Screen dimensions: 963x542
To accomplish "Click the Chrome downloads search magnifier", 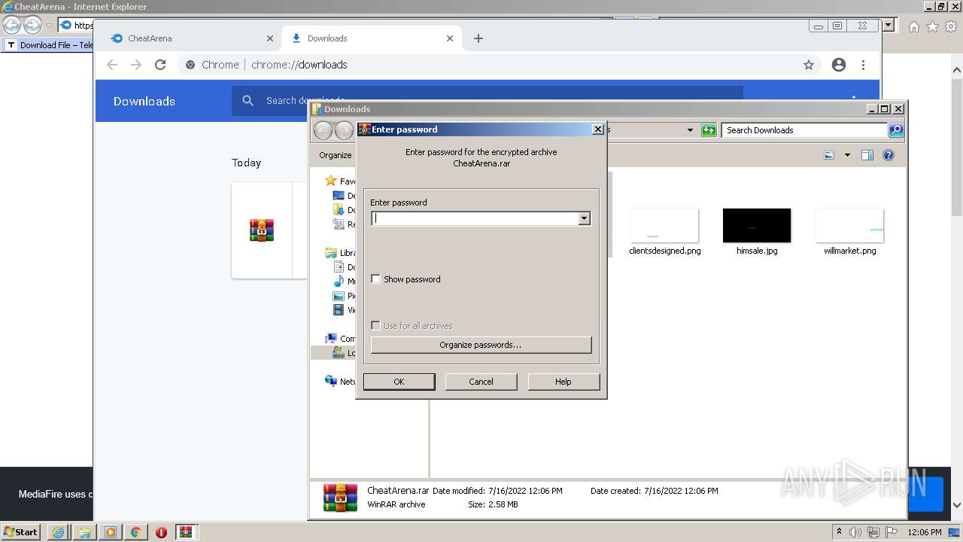I will 248,101.
